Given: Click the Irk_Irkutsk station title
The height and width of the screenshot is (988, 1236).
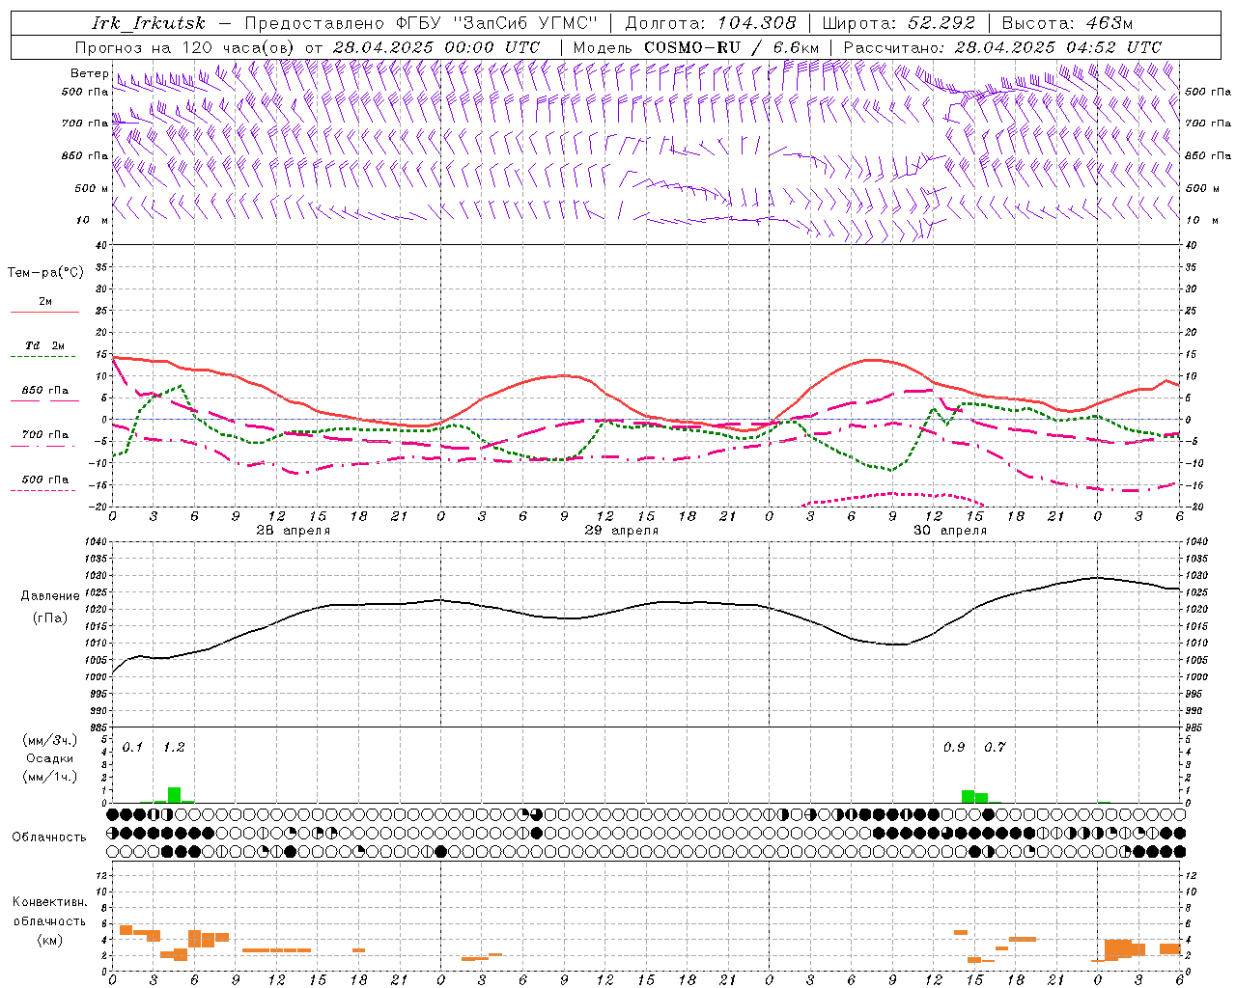Looking at the screenshot, I should [149, 23].
